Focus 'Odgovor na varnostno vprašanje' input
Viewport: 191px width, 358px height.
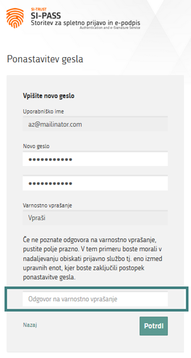(95, 299)
